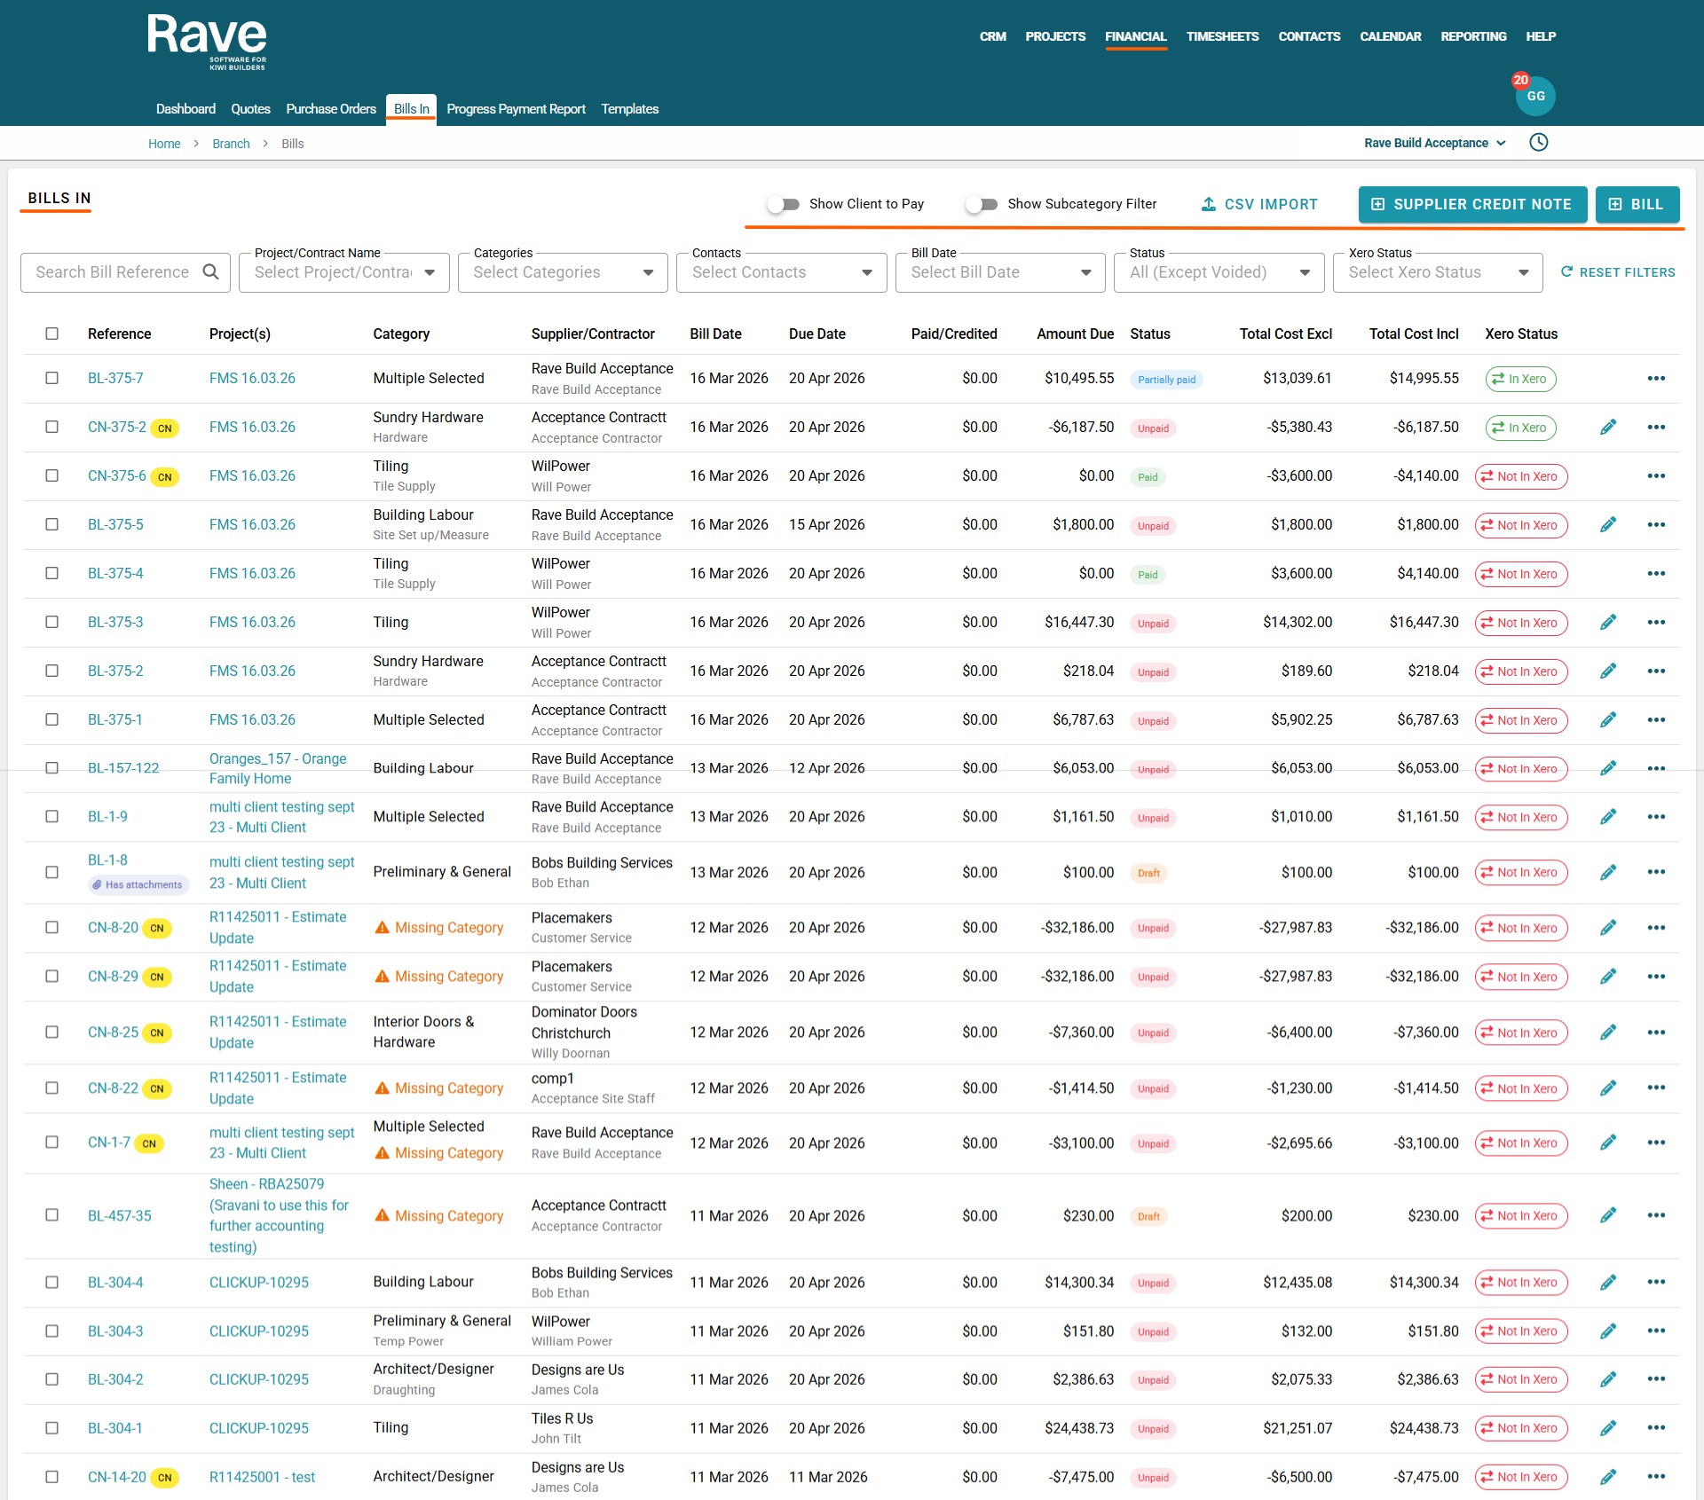Open bill reference BL-157-122 link
This screenshot has height=1500, width=1704.
tap(123, 768)
